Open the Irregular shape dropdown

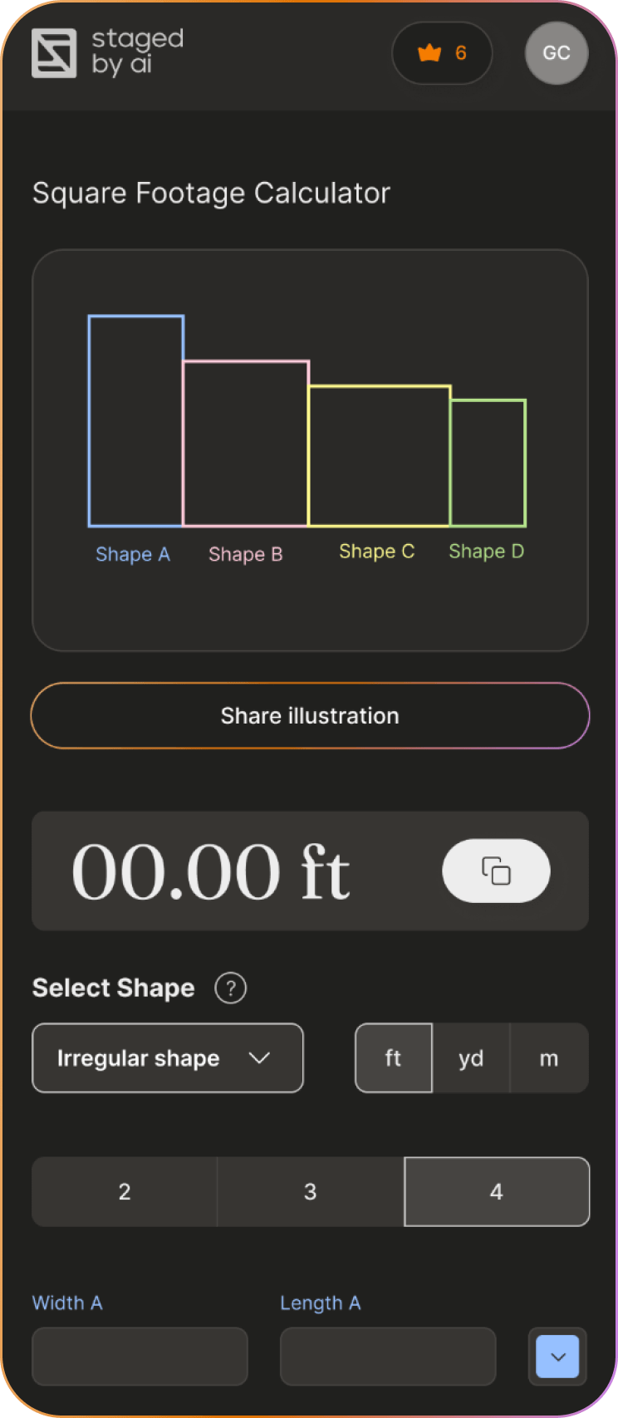coord(168,1057)
